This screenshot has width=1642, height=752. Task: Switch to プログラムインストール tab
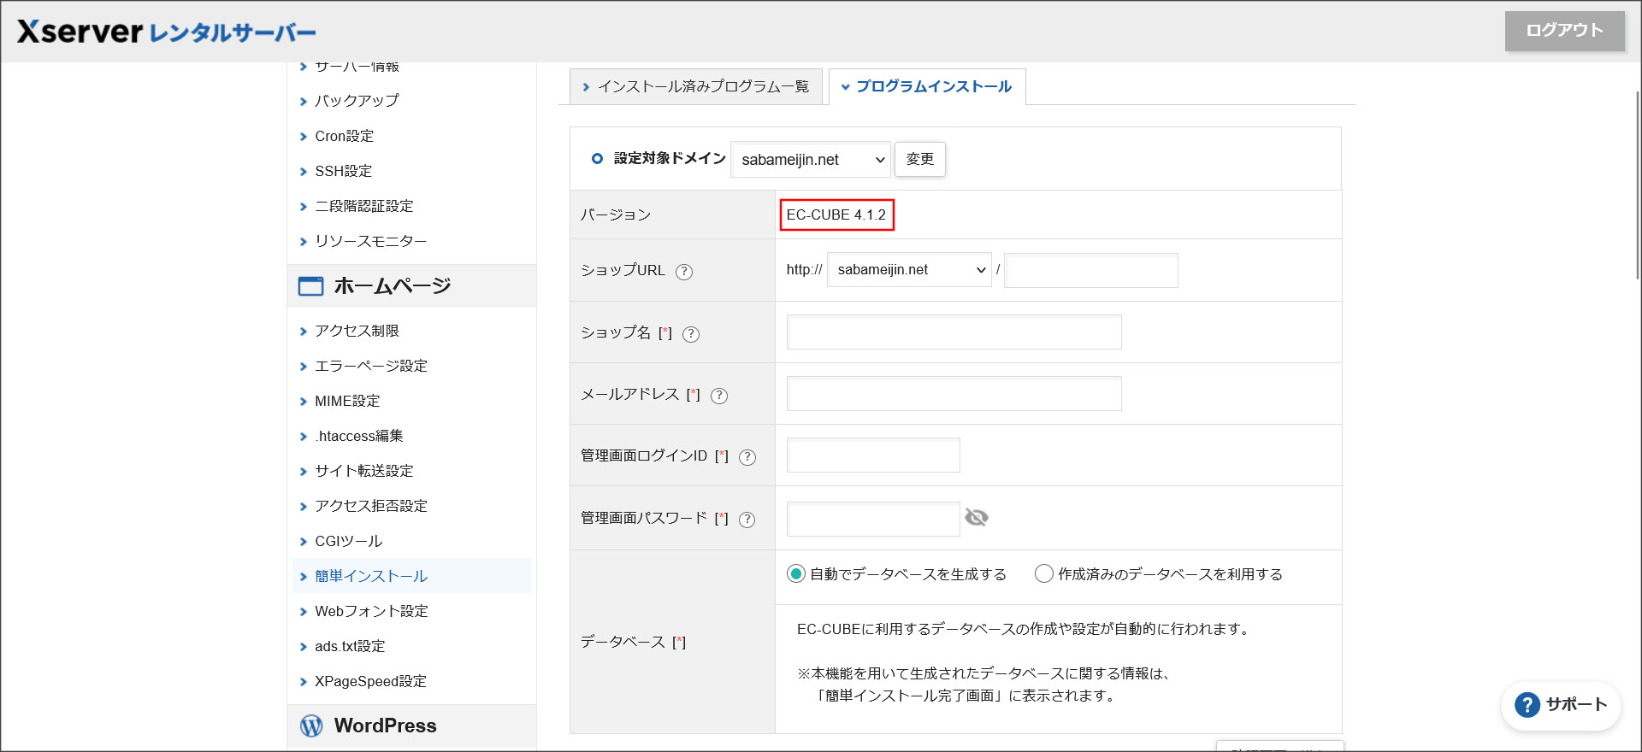[927, 86]
